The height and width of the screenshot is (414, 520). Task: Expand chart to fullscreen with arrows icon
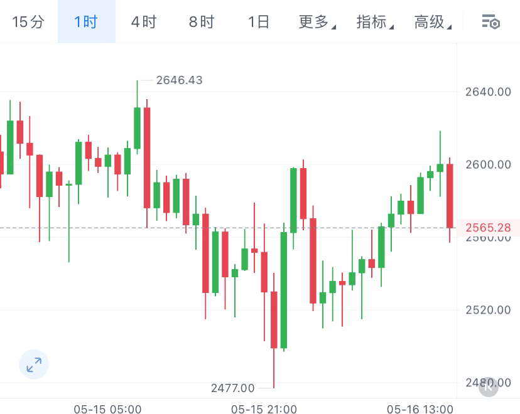coord(34,364)
